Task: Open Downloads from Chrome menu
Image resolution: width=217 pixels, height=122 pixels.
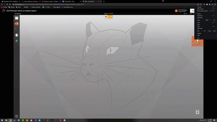Action: pyautogui.click(x=206, y=16)
